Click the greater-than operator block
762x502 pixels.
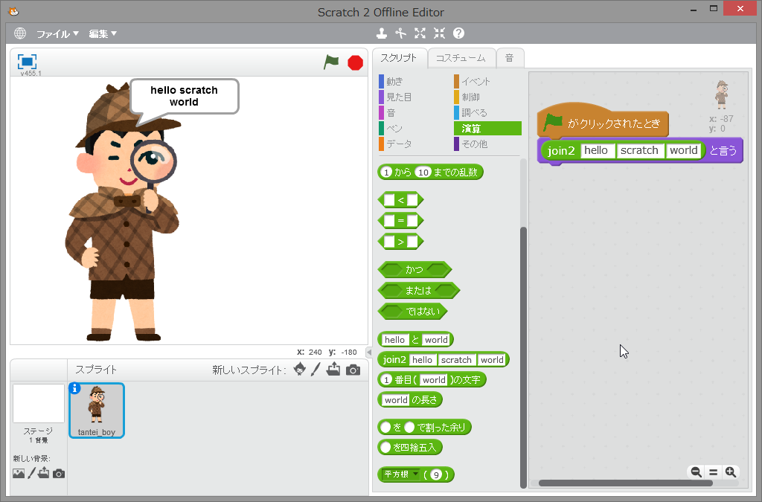coord(401,242)
